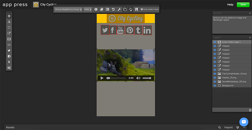Viewport: 252px width, 130px height.
Task: Hide the Header_01.png layer
Action: point(215,78)
